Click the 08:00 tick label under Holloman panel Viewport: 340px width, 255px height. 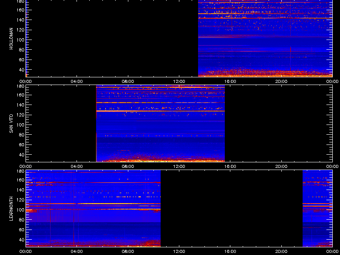[x=128, y=82]
